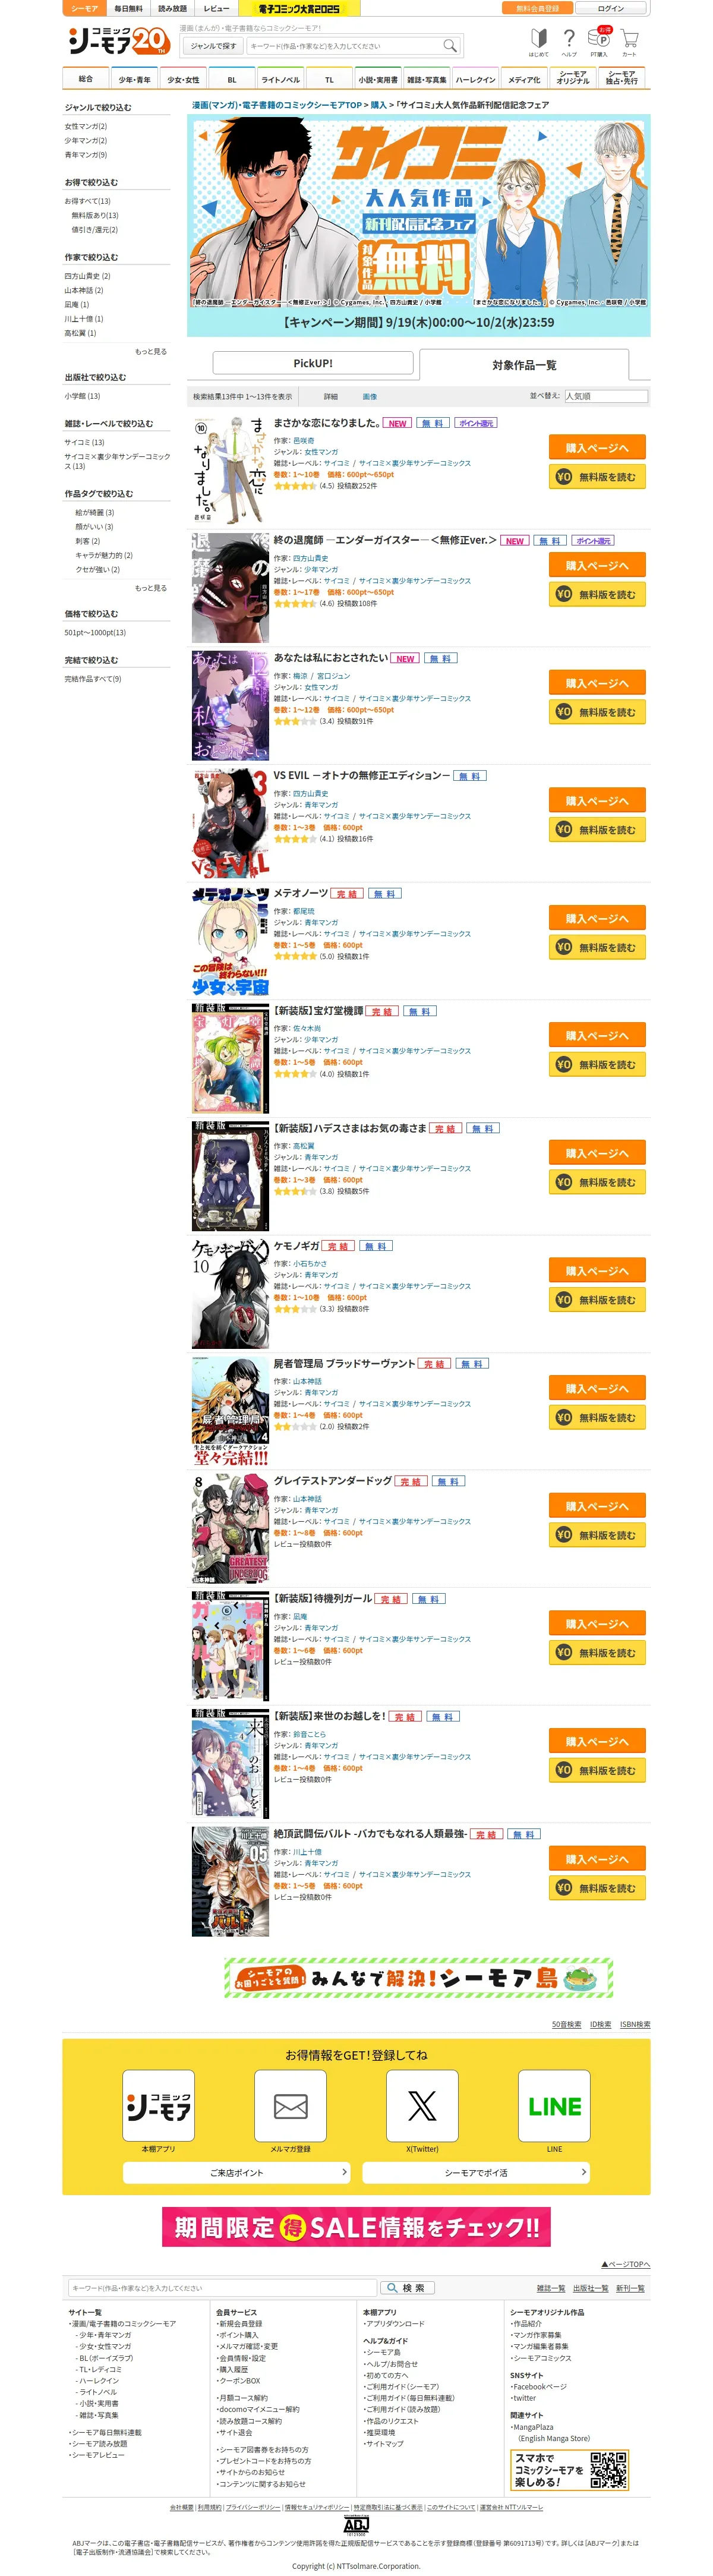713x2576 pixels.
Task: Click 購入ページへ for まさかな恋になりました
Action: [597, 447]
